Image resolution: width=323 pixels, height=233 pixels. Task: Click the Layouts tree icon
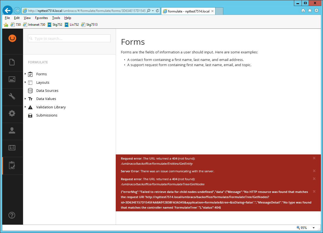click(30, 83)
